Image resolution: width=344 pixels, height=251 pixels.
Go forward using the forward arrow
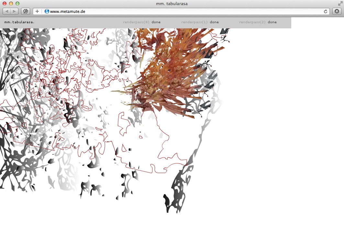click(15, 11)
